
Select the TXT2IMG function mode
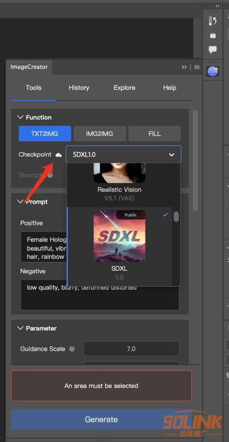pos(45,134)
